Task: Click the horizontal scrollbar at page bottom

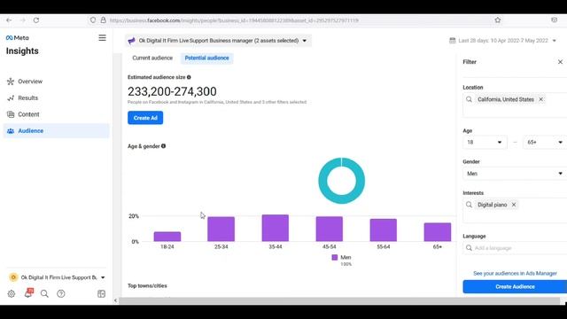Action: pos(339,300)
